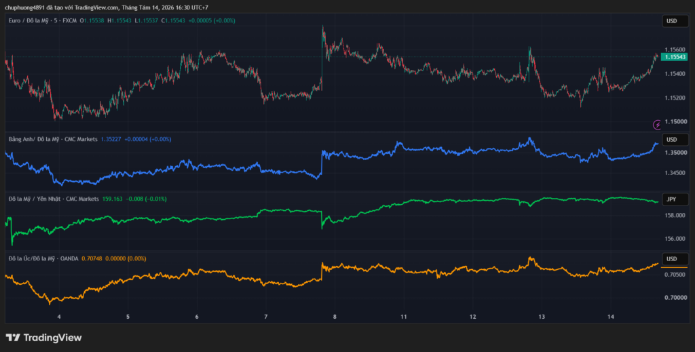Click the 0.70500 price axis label
Image resolution: width=695 pixels, height=352 pixels.
click(675, 275)
